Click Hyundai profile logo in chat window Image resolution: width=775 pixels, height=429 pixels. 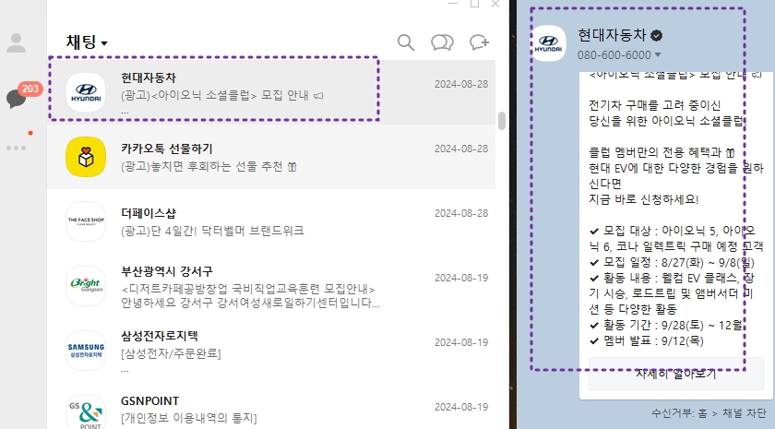click(548, 43)
